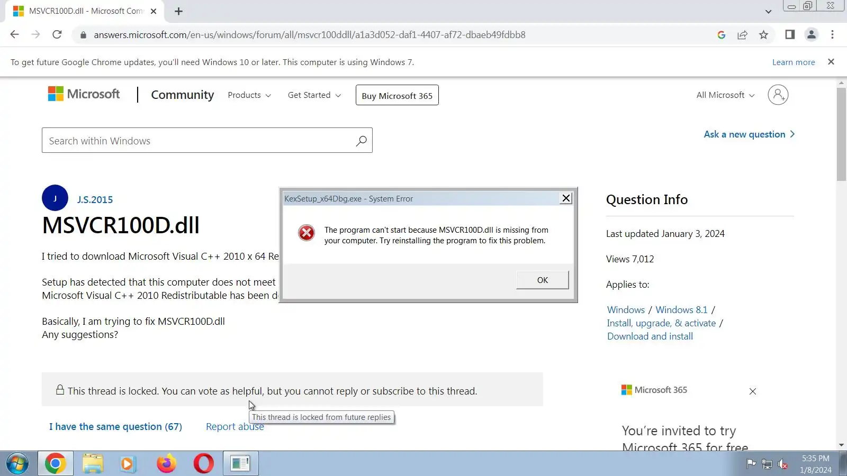Image resolution: width=847 pixels, height=476 pixels.
Task: Click the Report abuse link
Action: point(235,427)
